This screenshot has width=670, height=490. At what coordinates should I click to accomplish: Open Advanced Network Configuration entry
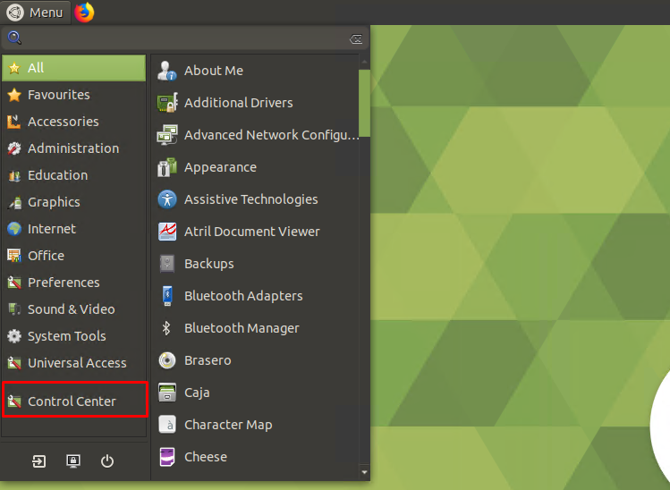pos(255,135)
